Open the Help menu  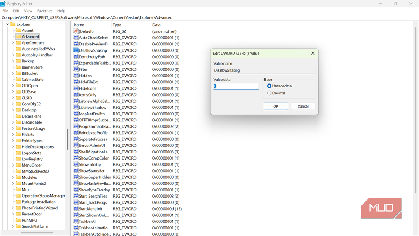tap(61, 11)
